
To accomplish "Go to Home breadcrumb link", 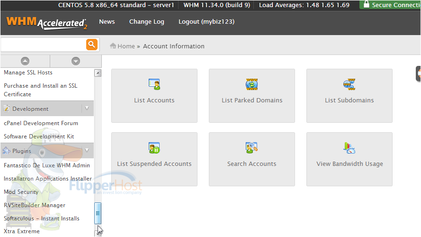I will (126, 46).
